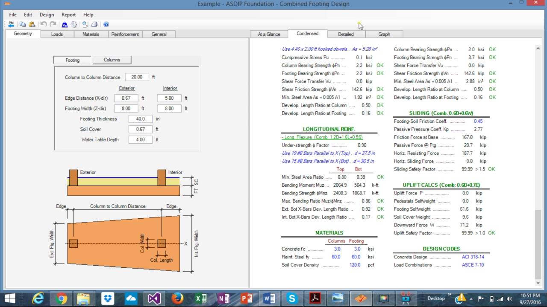Click the Column to Column Distance field
Viewport: 547px width, 307px height.
click(137, 77)
